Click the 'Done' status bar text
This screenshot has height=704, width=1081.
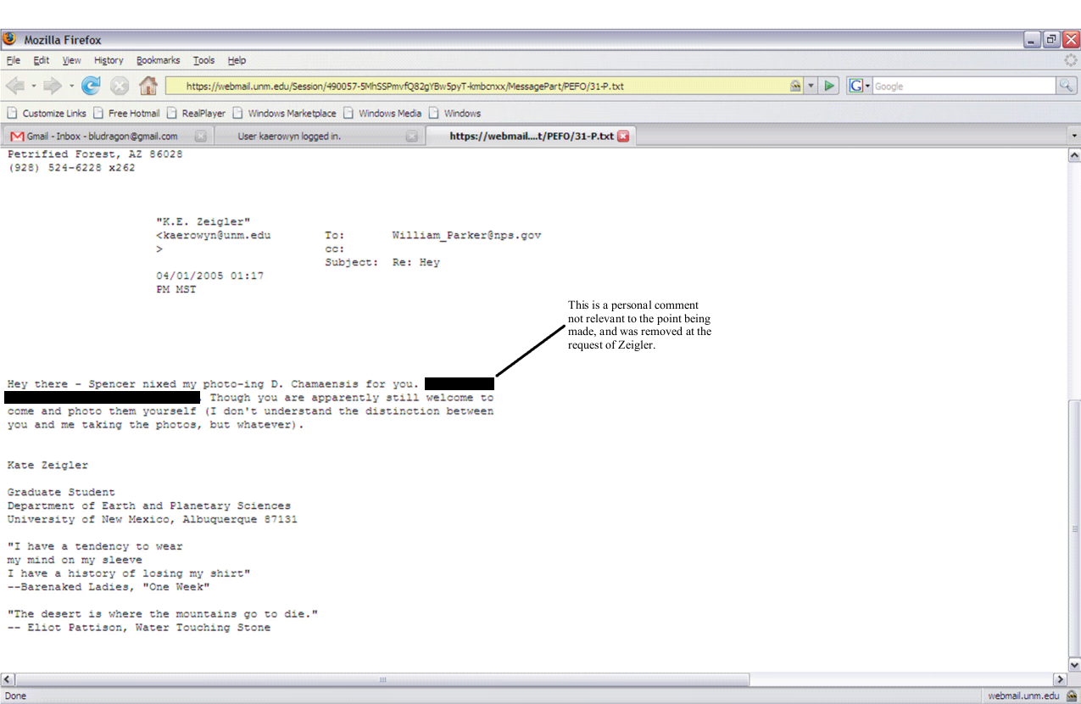pos(15,696)
